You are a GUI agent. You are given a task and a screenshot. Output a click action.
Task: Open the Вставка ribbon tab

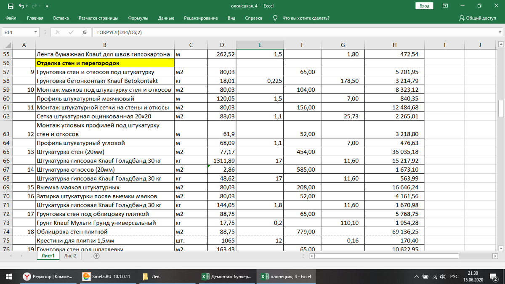(61, 18)
